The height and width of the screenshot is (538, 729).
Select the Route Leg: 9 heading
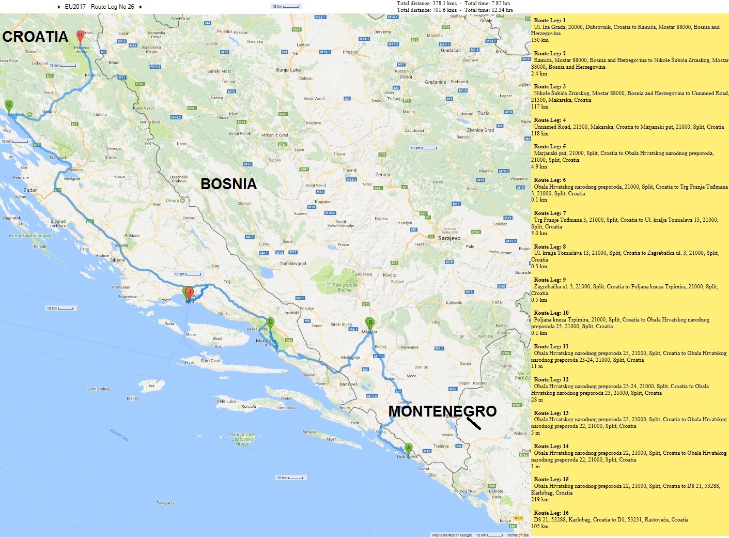point(550,280)
